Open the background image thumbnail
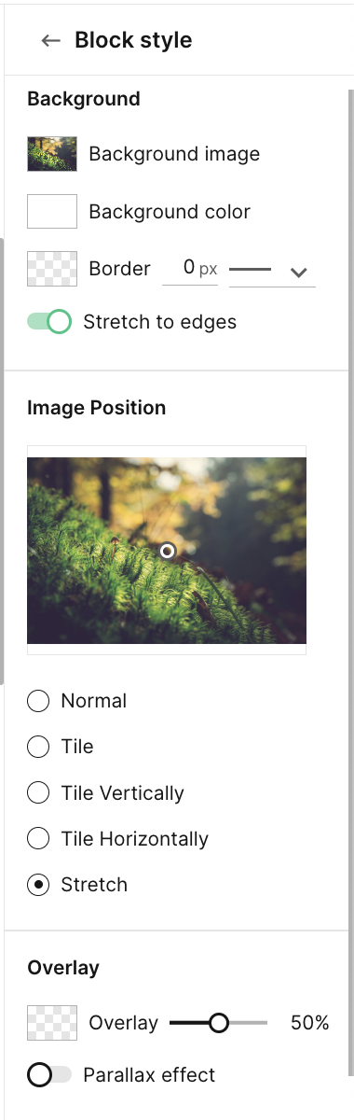 52,154
